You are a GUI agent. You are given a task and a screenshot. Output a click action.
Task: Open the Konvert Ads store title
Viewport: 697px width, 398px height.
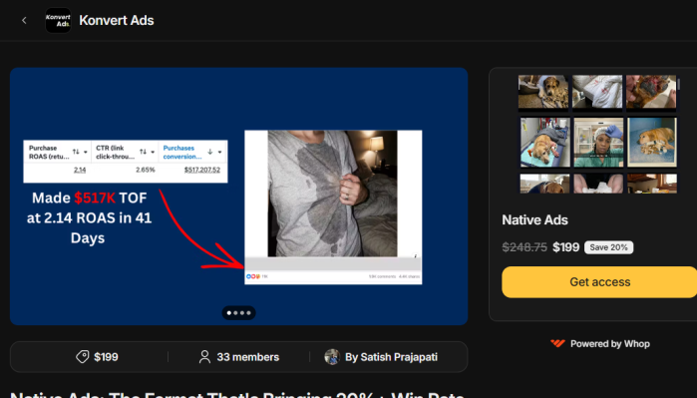pyautogui.click(x=117, y=21)
